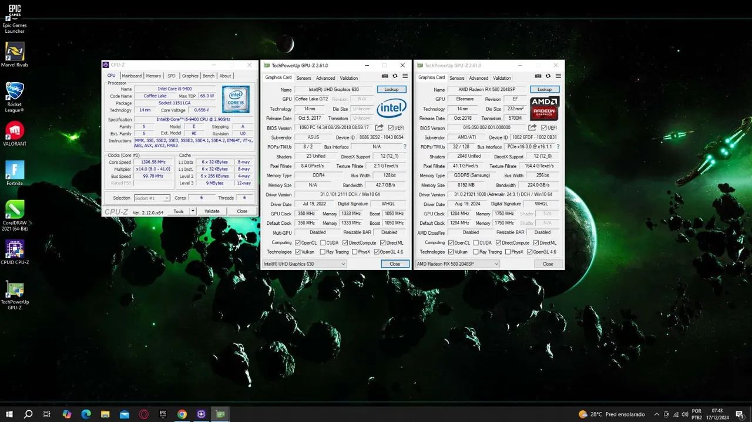This screenshot has width=752, height=422.
Task: Click refresh icon in the AMD GPU-Z window
Action: (548, 76)
